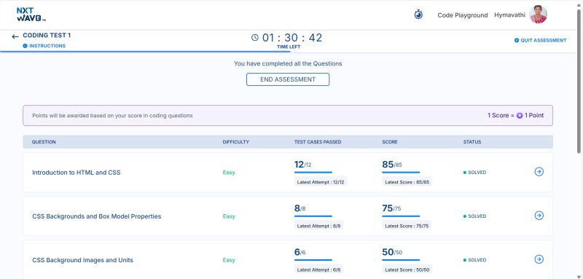
Task: Click the END ASSESSMENT button
Action: click(x=288, y=79)
